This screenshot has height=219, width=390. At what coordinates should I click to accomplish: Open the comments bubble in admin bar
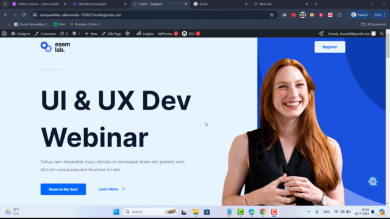[76, 33]
